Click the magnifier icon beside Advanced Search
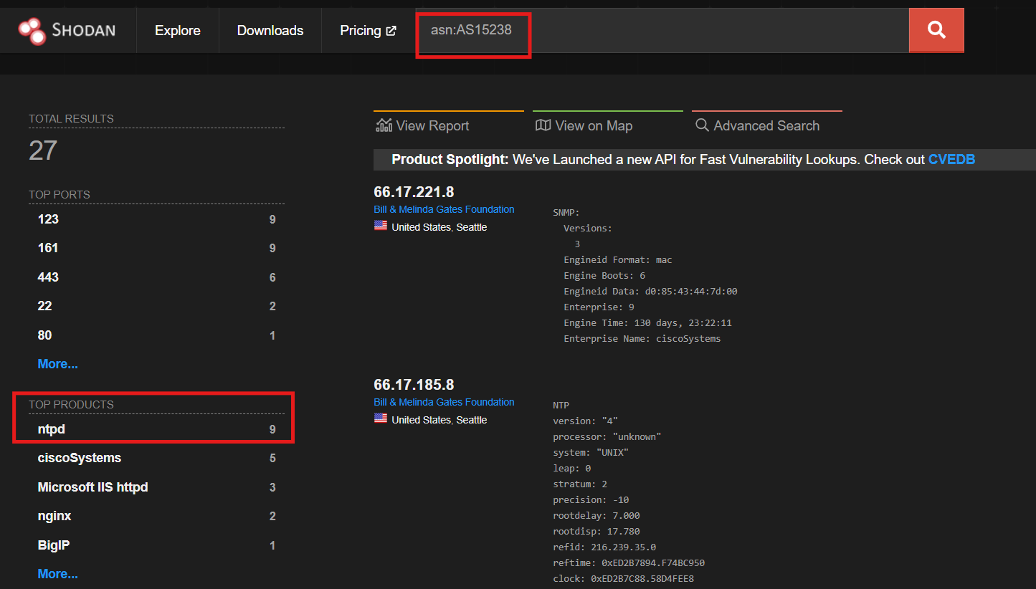 point(701,125)
